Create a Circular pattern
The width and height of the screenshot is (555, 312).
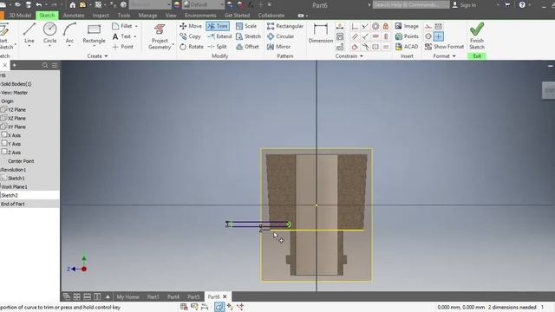pos(280,36)
